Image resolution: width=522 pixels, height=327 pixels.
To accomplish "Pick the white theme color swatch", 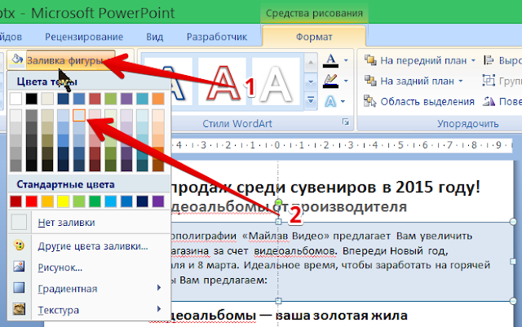I will pyautogui.click(x=15, y=99).
